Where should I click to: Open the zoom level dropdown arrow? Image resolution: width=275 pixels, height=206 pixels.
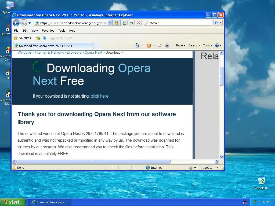click(217, 168)
